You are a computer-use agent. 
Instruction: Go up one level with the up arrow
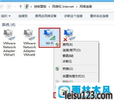coord(21,7)
